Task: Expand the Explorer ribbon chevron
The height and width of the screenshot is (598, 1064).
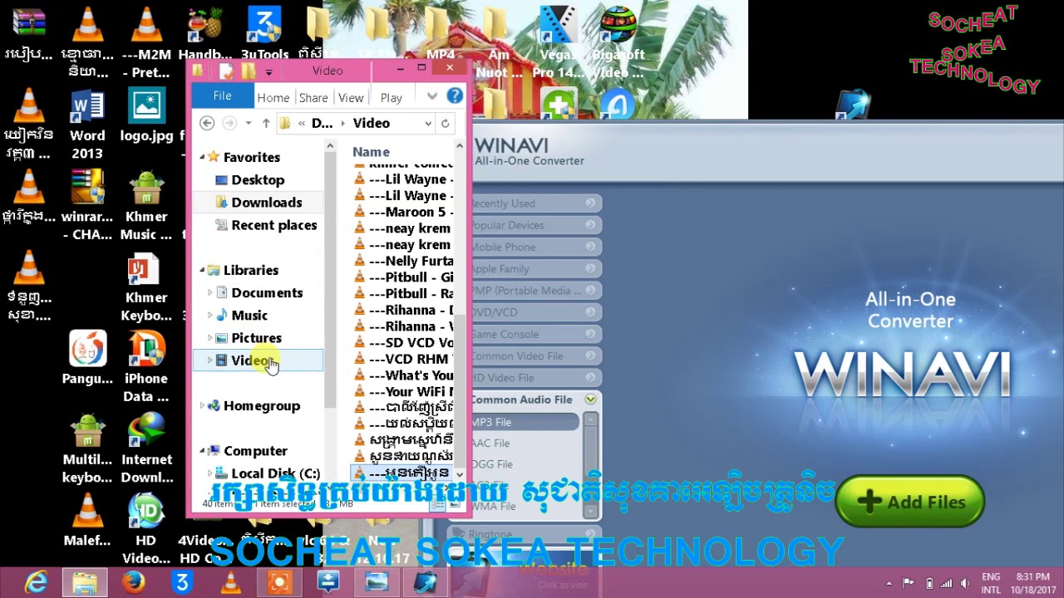Action: [432, 96]
